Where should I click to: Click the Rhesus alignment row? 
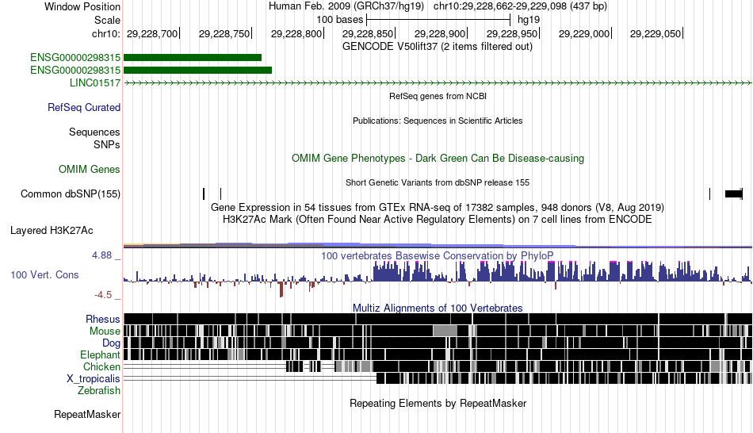[438, 319]
